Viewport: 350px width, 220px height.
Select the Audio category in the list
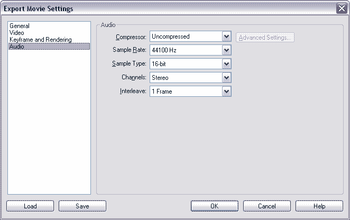point(16,47)
